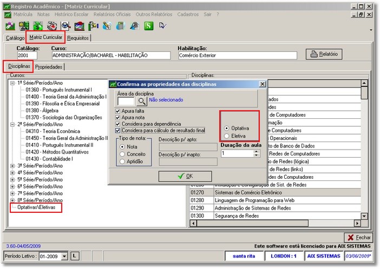This screenshot has height=269, width=380.
Task: Choose Conceito as the Tipo de nota
Action: (122, 154)
